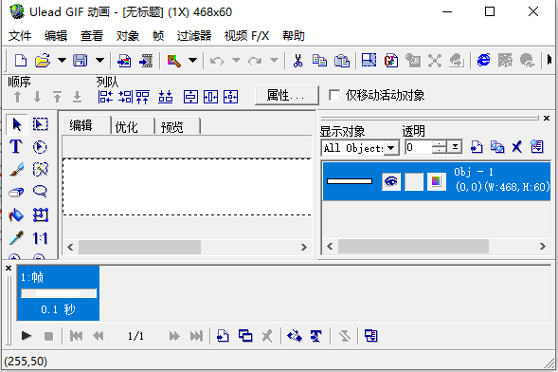Toggle the eye visibility of Obj - 1

[391, 181]
